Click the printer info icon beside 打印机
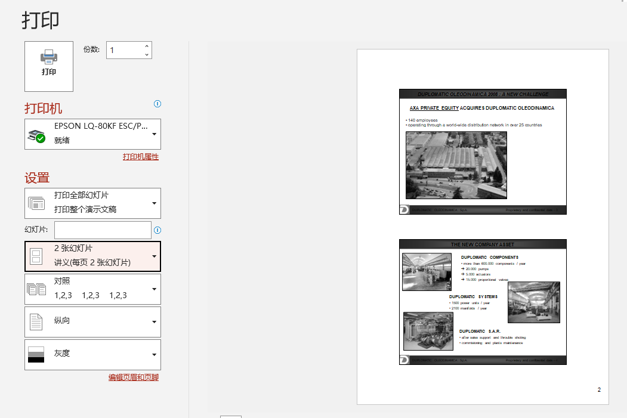 point(157,104)
